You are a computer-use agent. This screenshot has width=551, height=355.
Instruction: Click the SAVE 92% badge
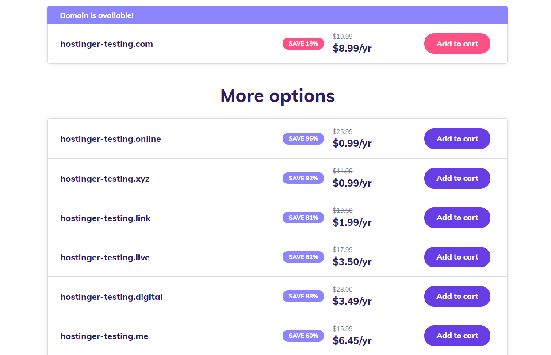(x=303, y=178)
